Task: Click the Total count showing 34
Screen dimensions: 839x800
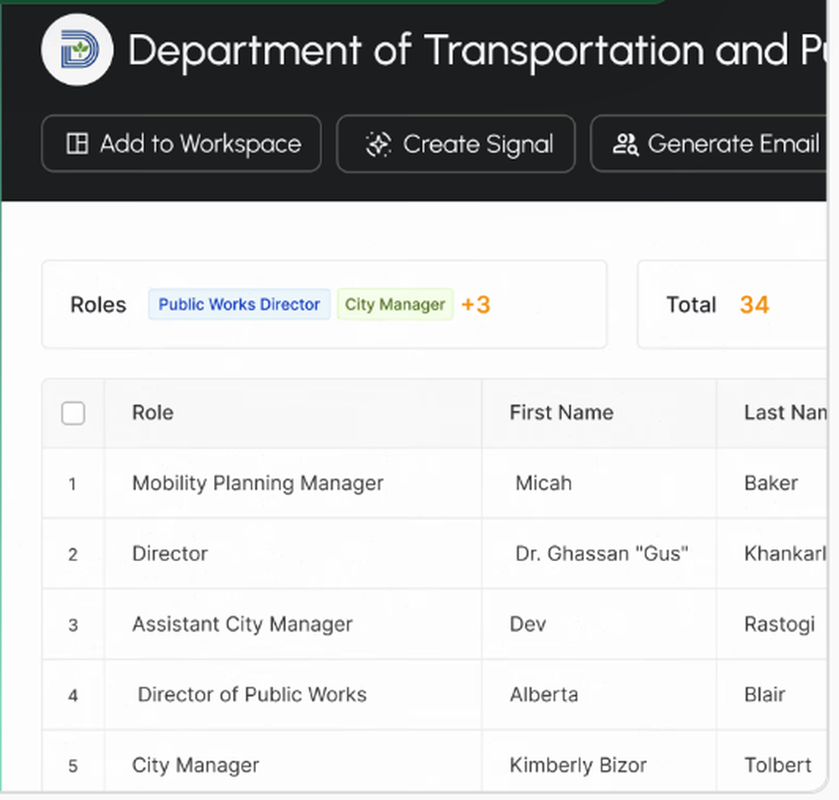Action: (753, 304)
